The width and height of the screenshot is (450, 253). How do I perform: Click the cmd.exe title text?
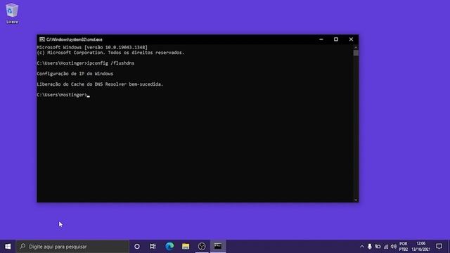[75, 39]
